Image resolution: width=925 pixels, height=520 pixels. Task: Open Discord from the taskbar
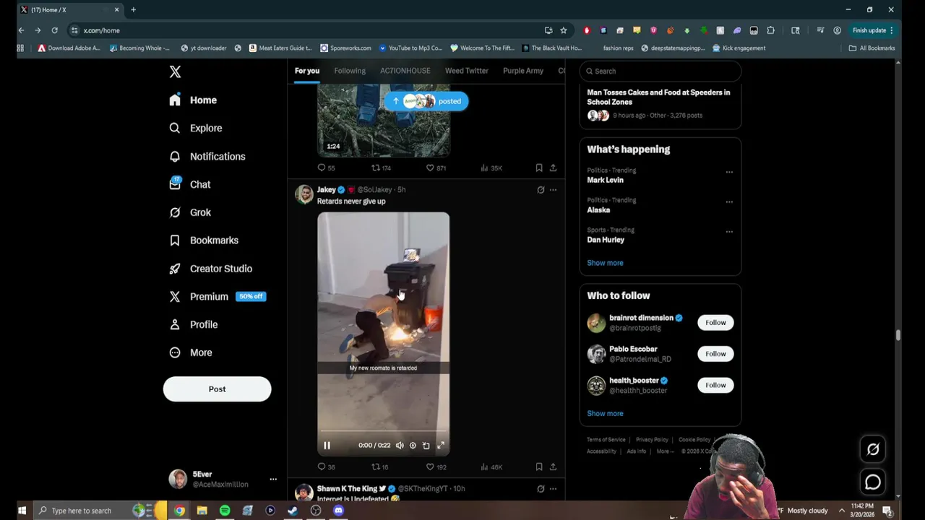pyautogui.click(x=338, y=511)
